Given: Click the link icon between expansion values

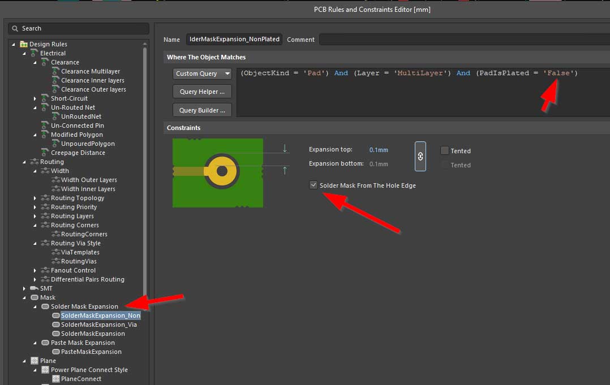Looking at the screenshot, I should pyautogui.click(x=420, y=157).
